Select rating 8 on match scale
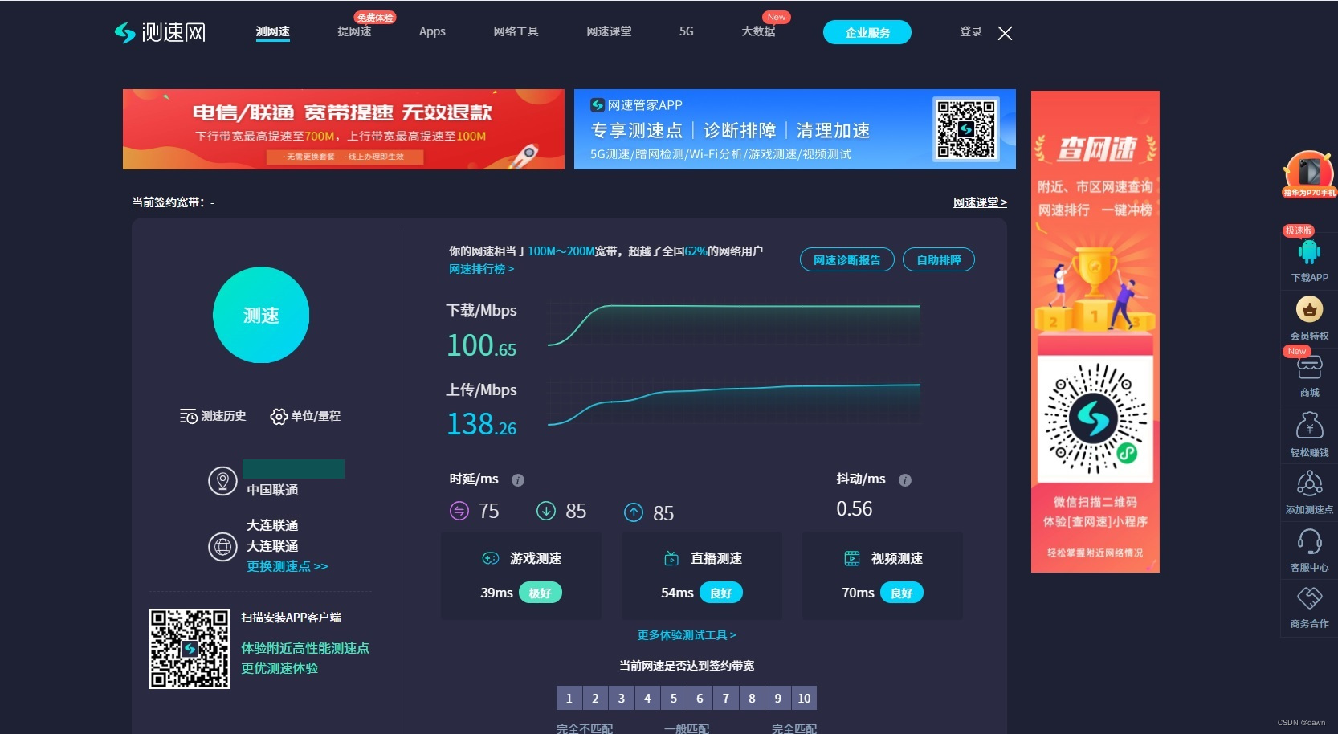The image size is (1338, 734). [x=752, y=698]
